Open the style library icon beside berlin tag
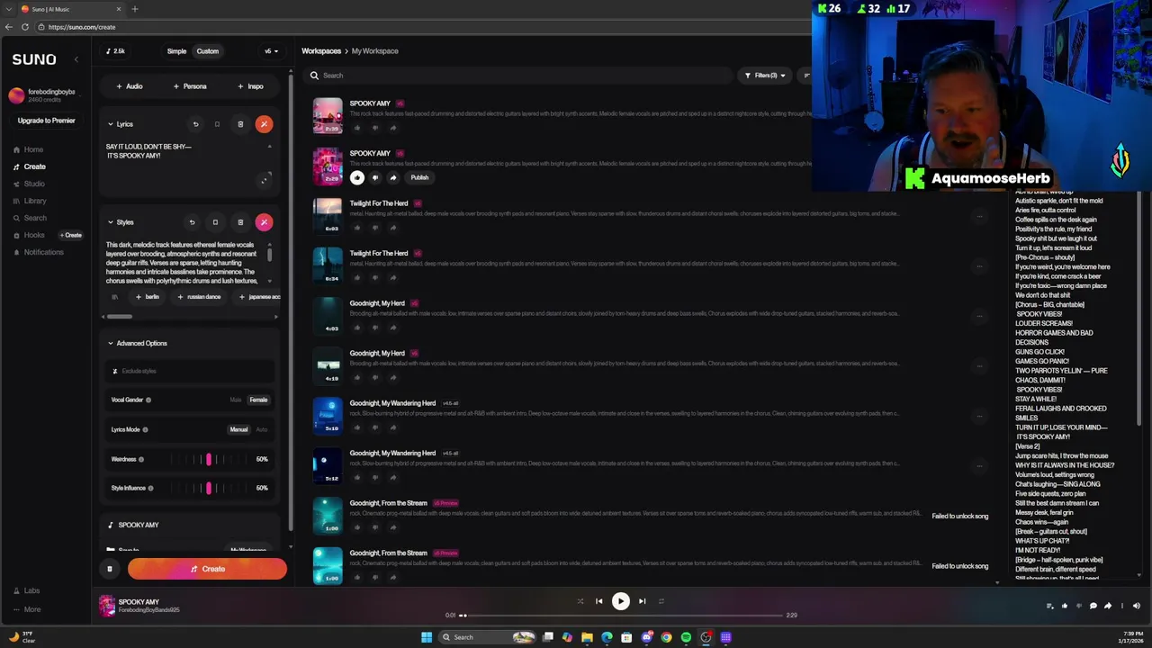 [x=114, y=297]
